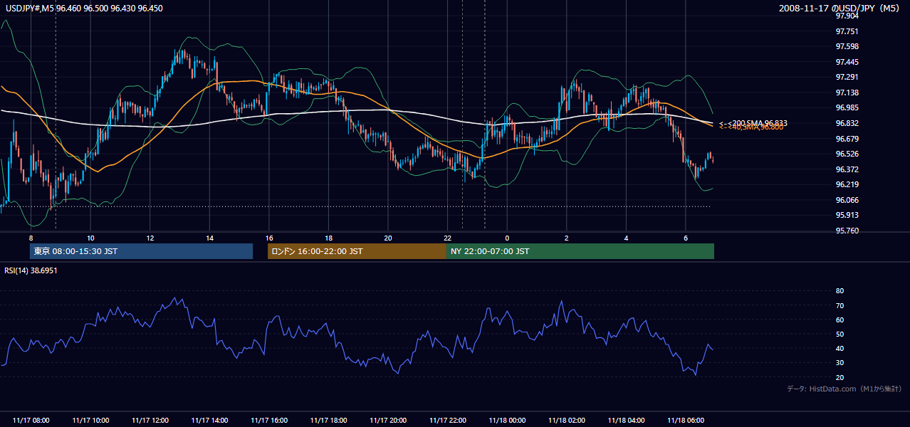This screenshot has width=910, height=427.
Task: Click price scale value 97.904
Action: 847,16
